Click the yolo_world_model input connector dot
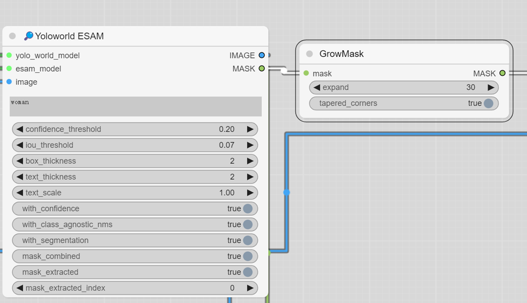The width and height of the screenshot is (527, 303). tap(9, 55)
